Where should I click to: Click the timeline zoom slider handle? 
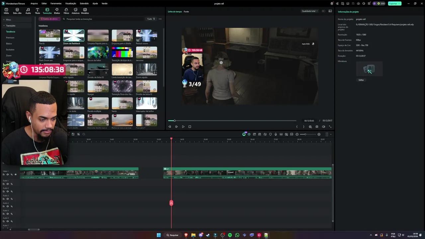click(305, 134)
